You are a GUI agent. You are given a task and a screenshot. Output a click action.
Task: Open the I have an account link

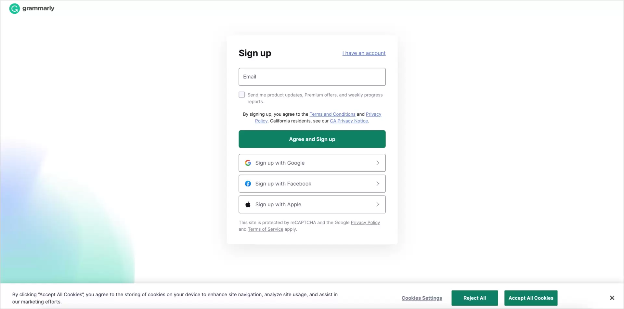click(x=364, y=53)
